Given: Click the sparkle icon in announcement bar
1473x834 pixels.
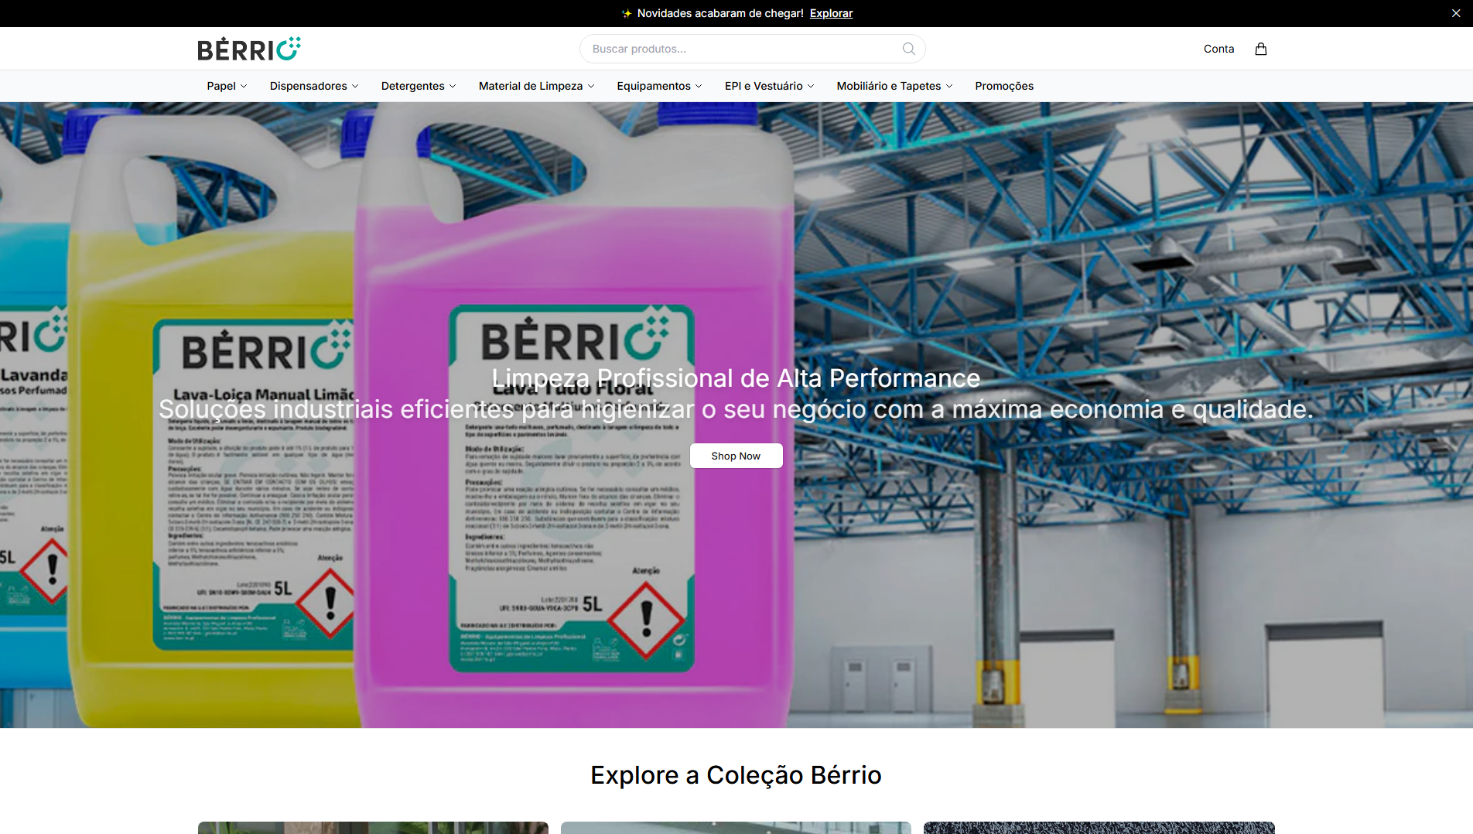Looking at the screenshot, I should point(627,13).
